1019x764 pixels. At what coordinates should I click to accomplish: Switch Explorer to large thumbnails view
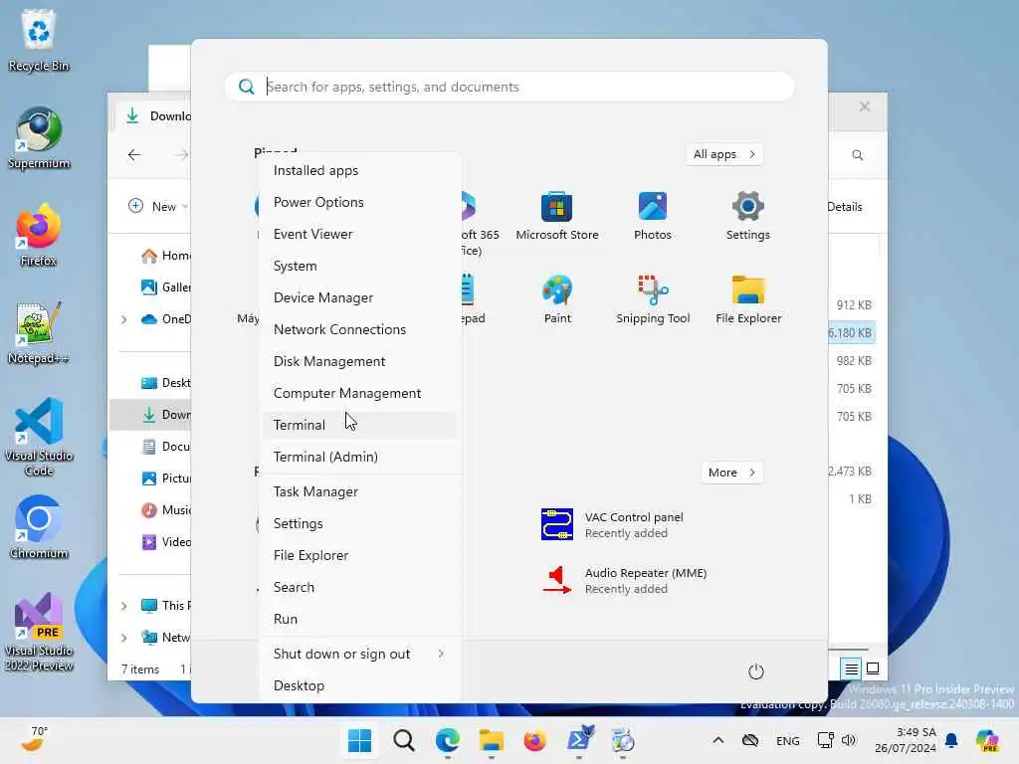point(873,668)
